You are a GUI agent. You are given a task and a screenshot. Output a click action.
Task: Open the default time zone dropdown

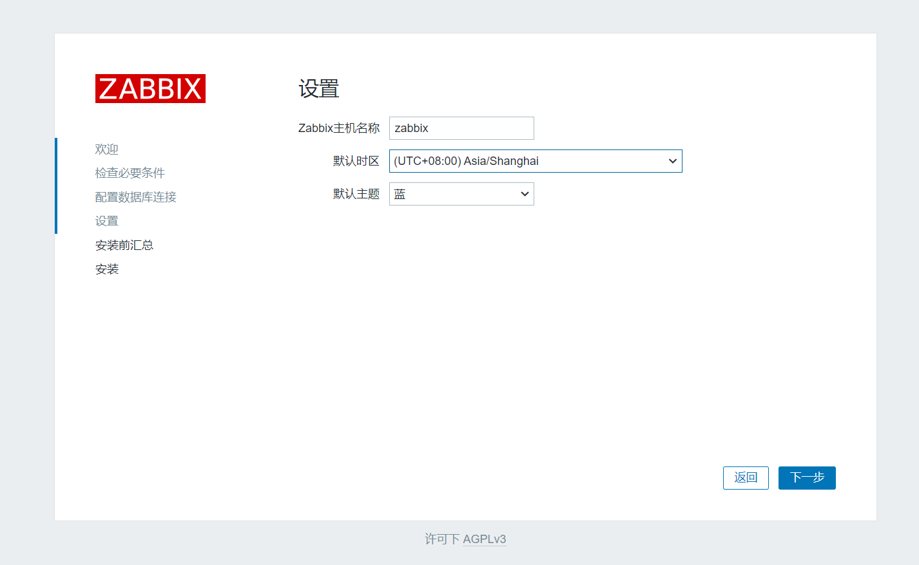click(536, 161)
